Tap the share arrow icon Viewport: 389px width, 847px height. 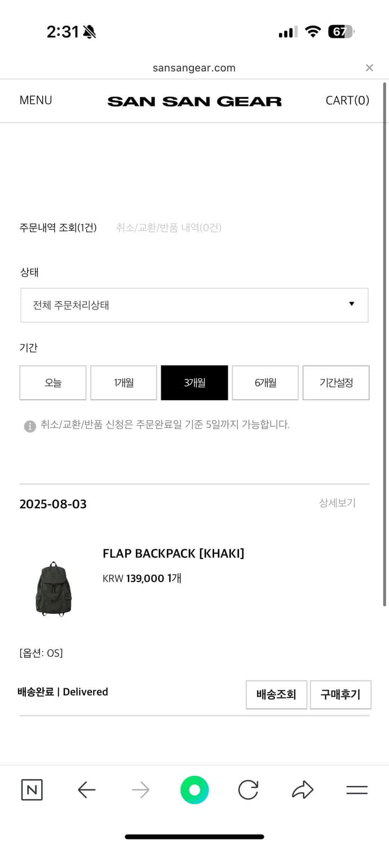[303, 790]
